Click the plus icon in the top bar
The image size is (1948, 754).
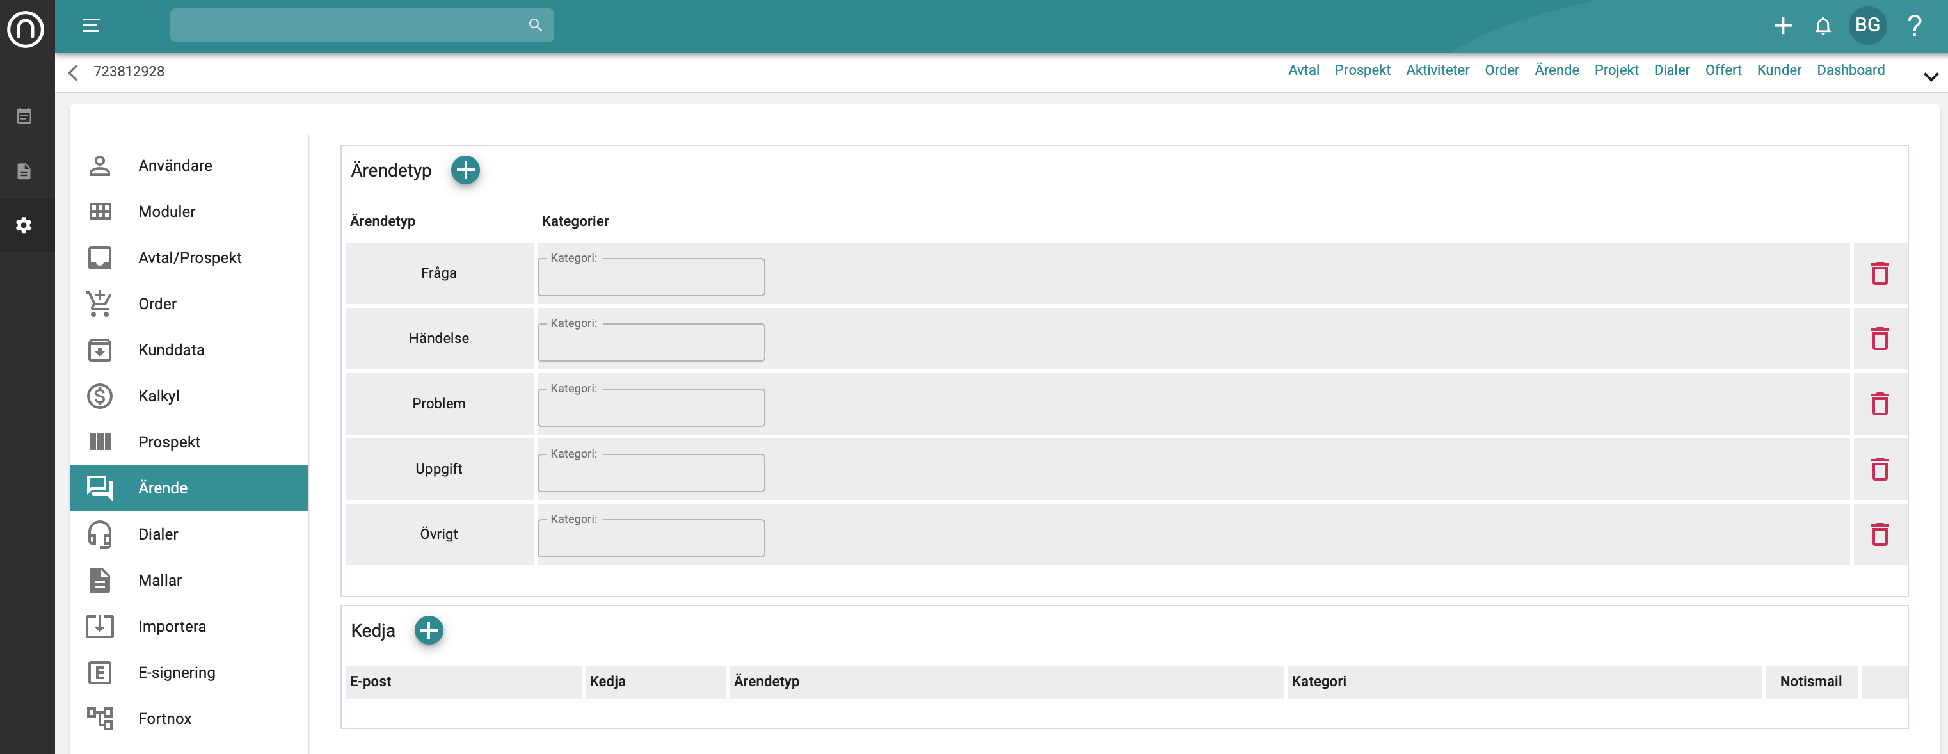coord(1783,26)
